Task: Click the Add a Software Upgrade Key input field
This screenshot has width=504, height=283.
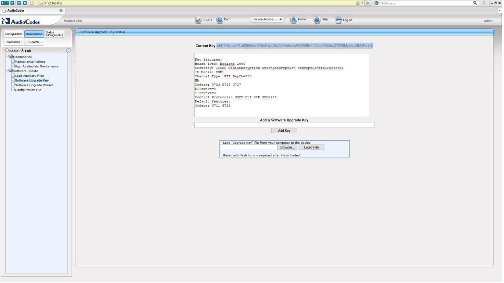Action: click(284, 125)
